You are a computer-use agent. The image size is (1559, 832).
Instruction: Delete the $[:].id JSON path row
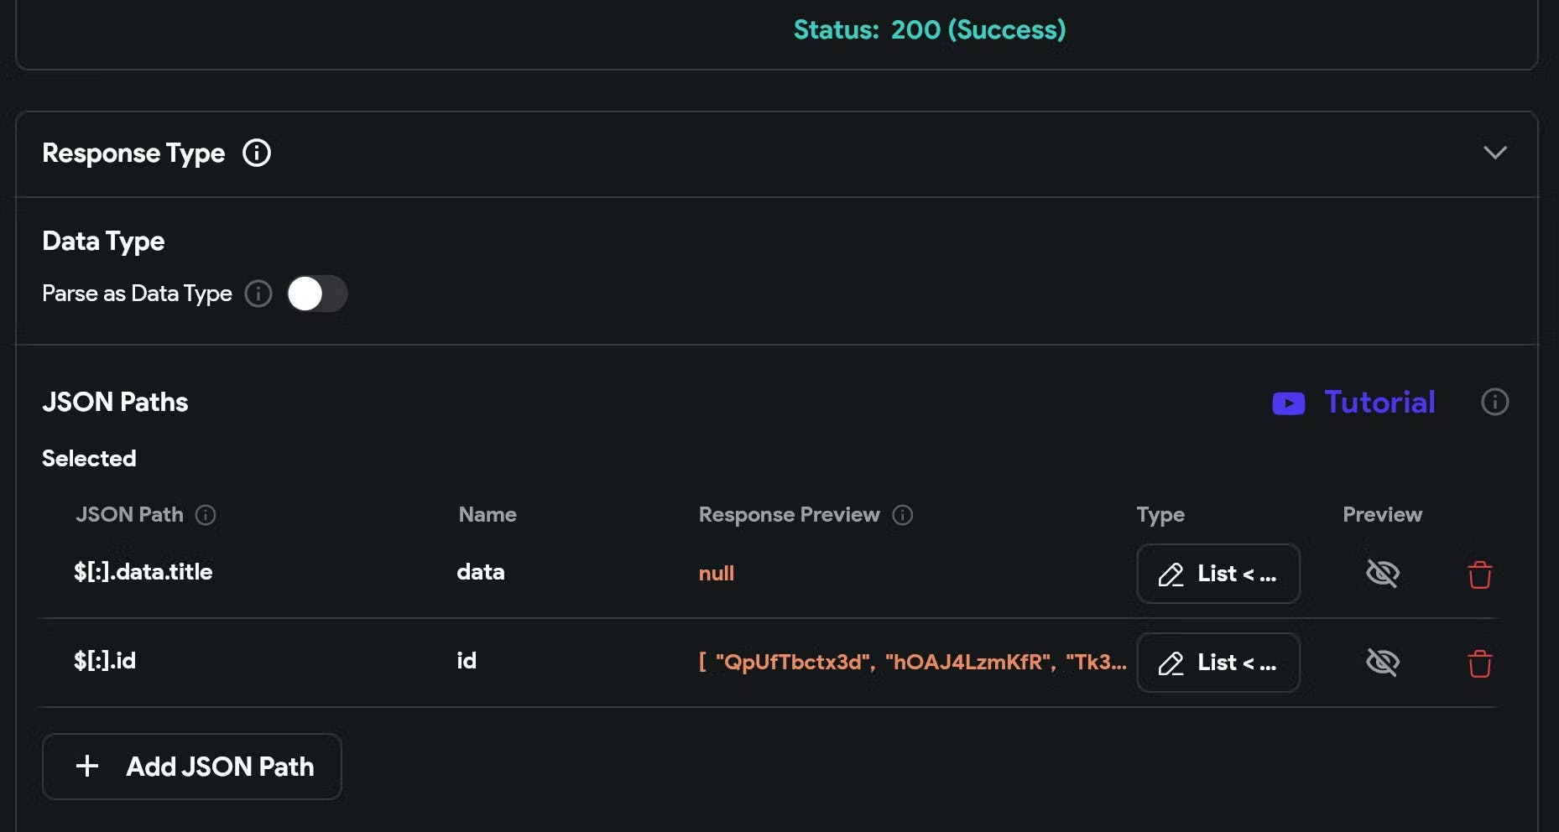1479,663
